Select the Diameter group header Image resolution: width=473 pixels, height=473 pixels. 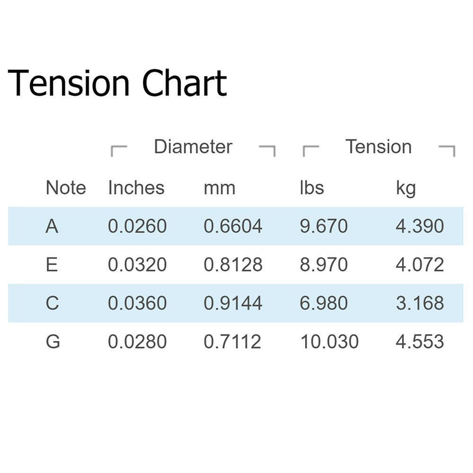193,147
